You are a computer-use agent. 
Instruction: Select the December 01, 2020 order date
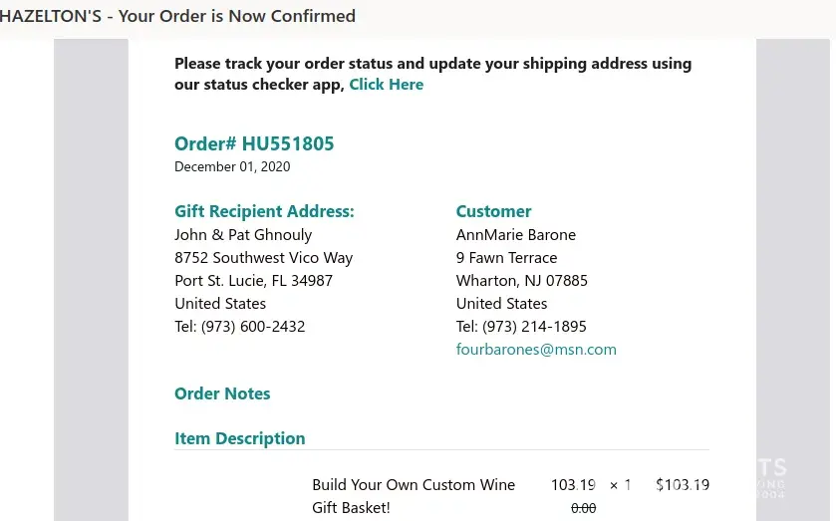click(232, 167)
